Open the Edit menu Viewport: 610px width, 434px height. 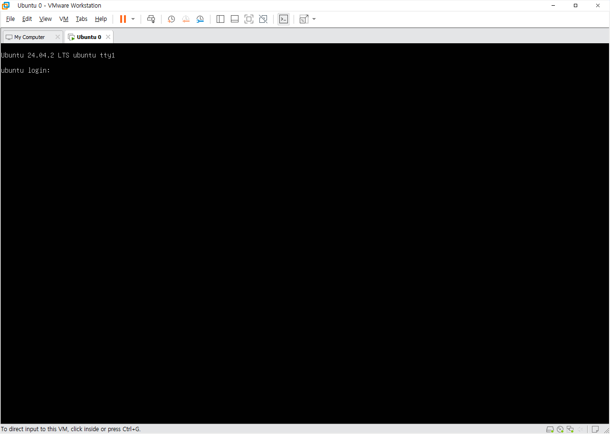[x=27, y=19]
